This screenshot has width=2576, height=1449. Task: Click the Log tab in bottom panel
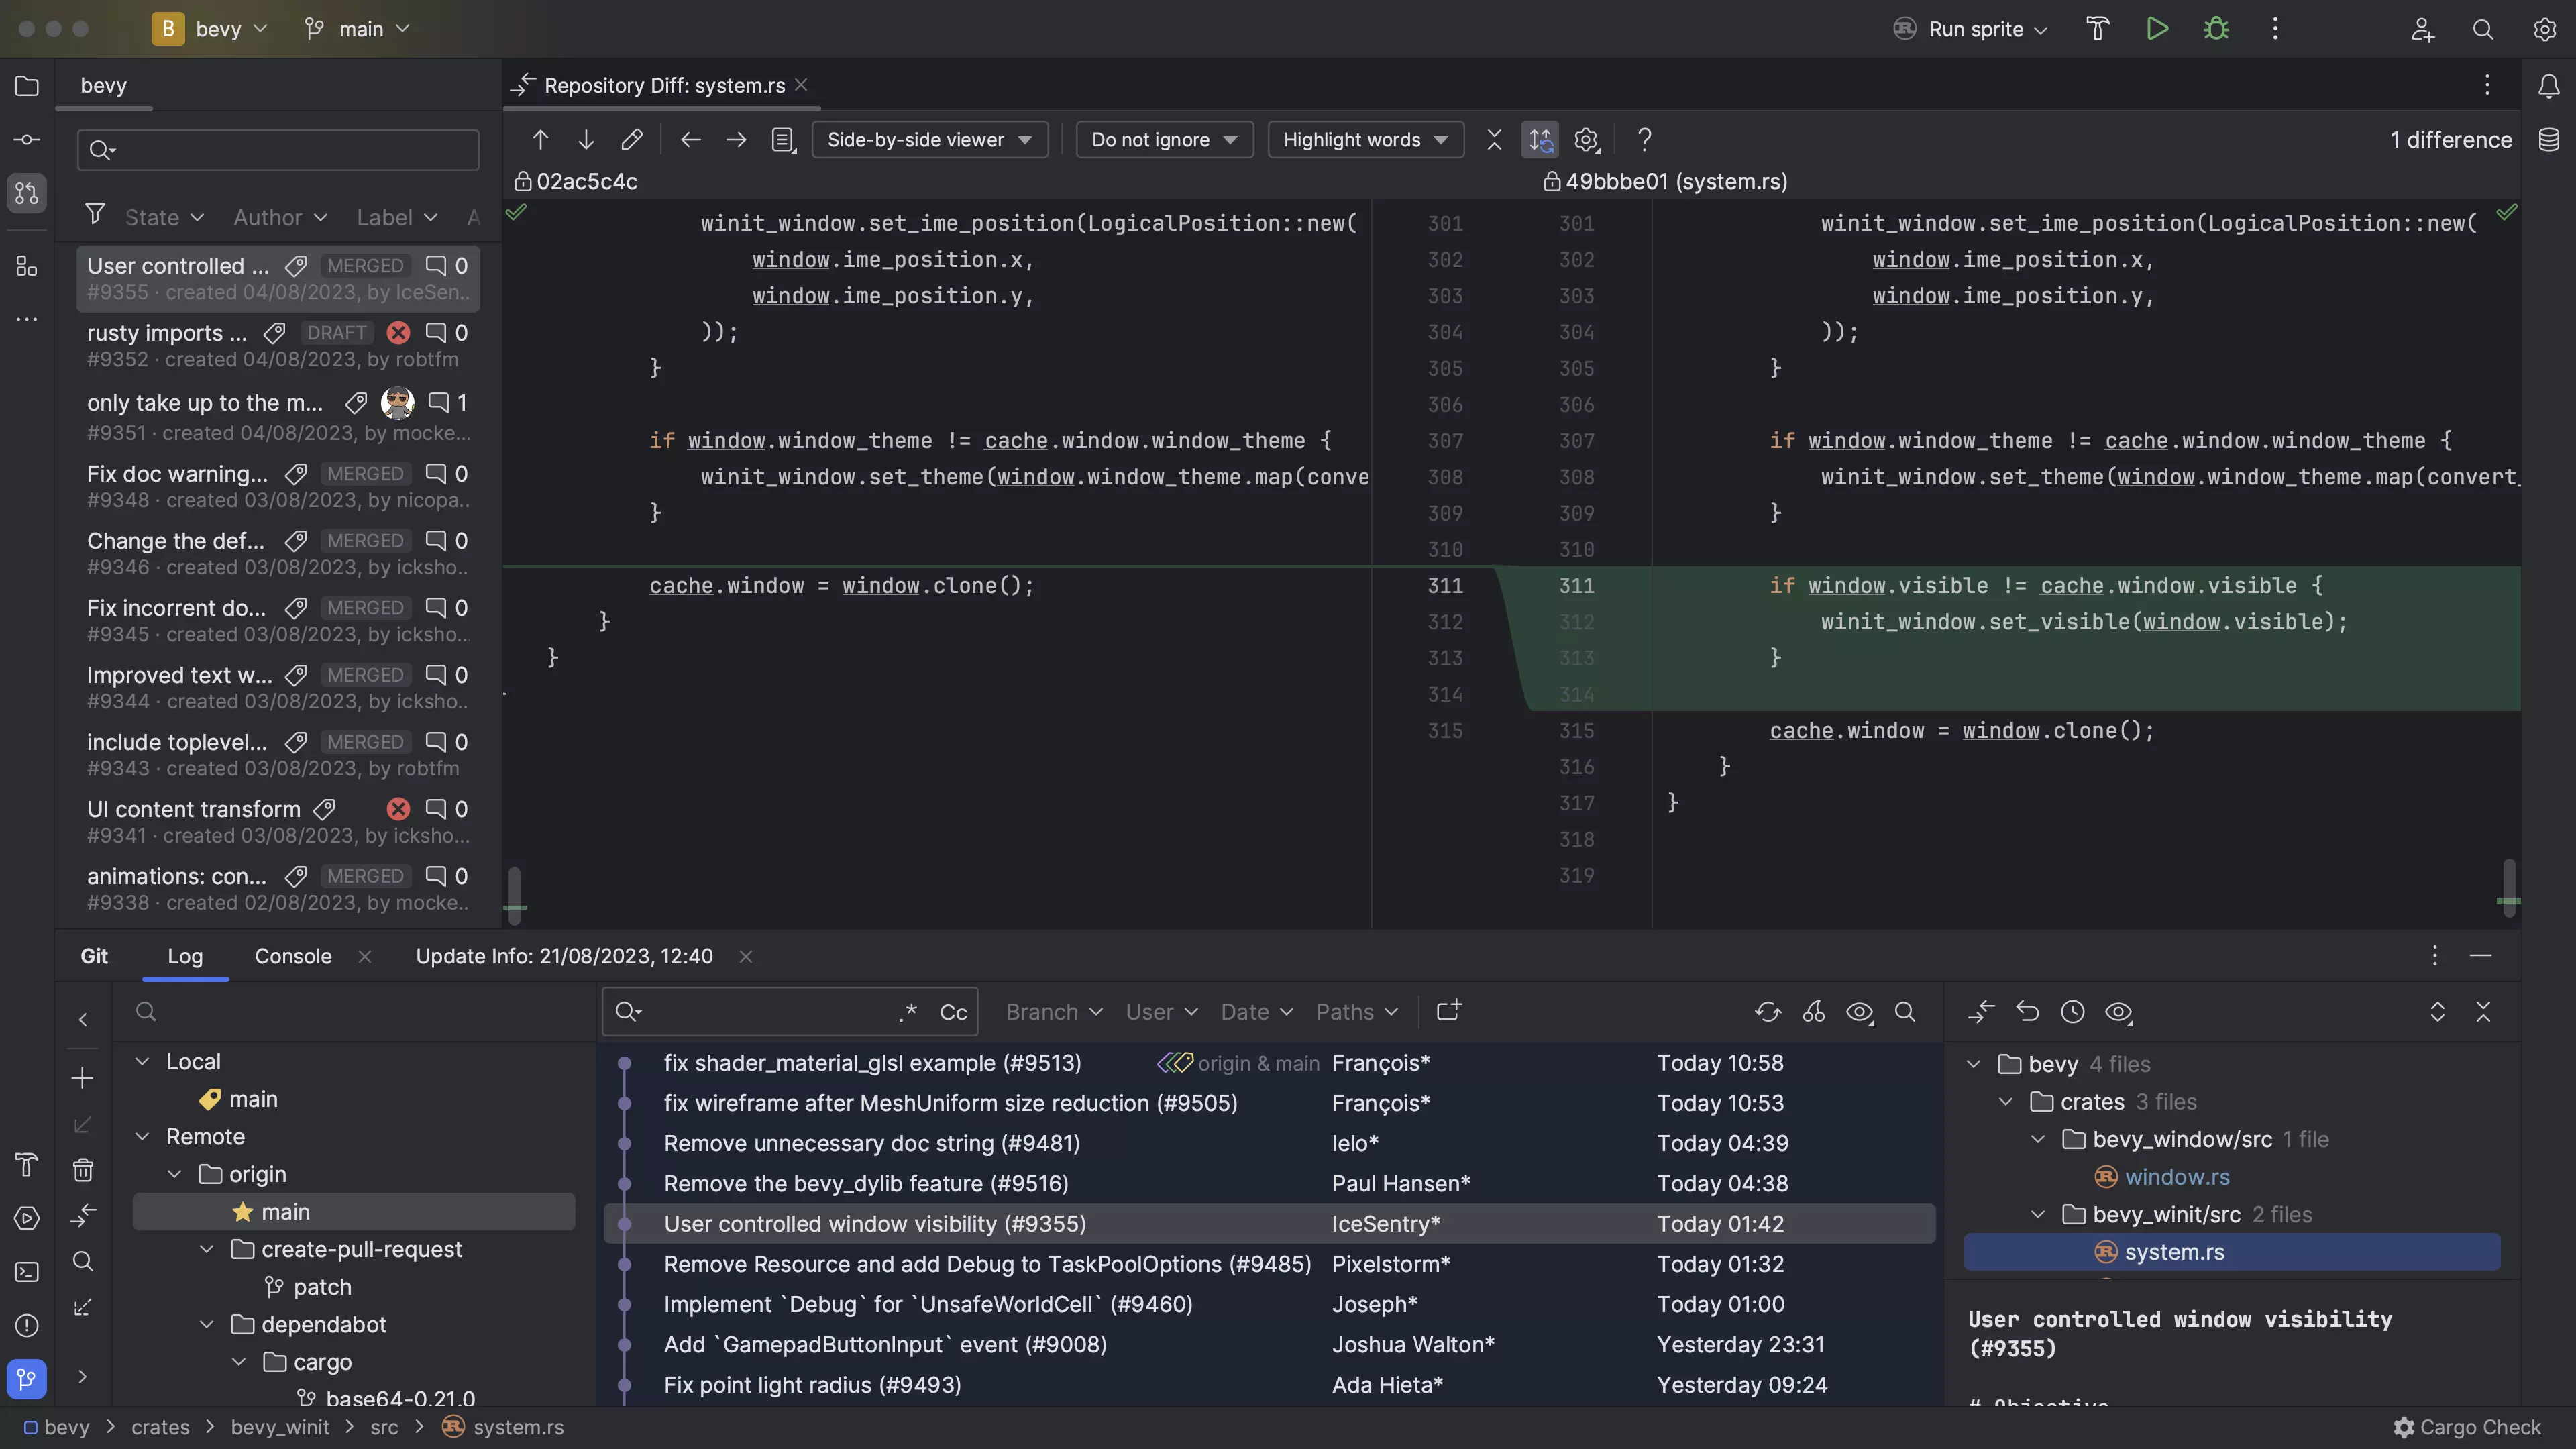[x=184, y=955]
